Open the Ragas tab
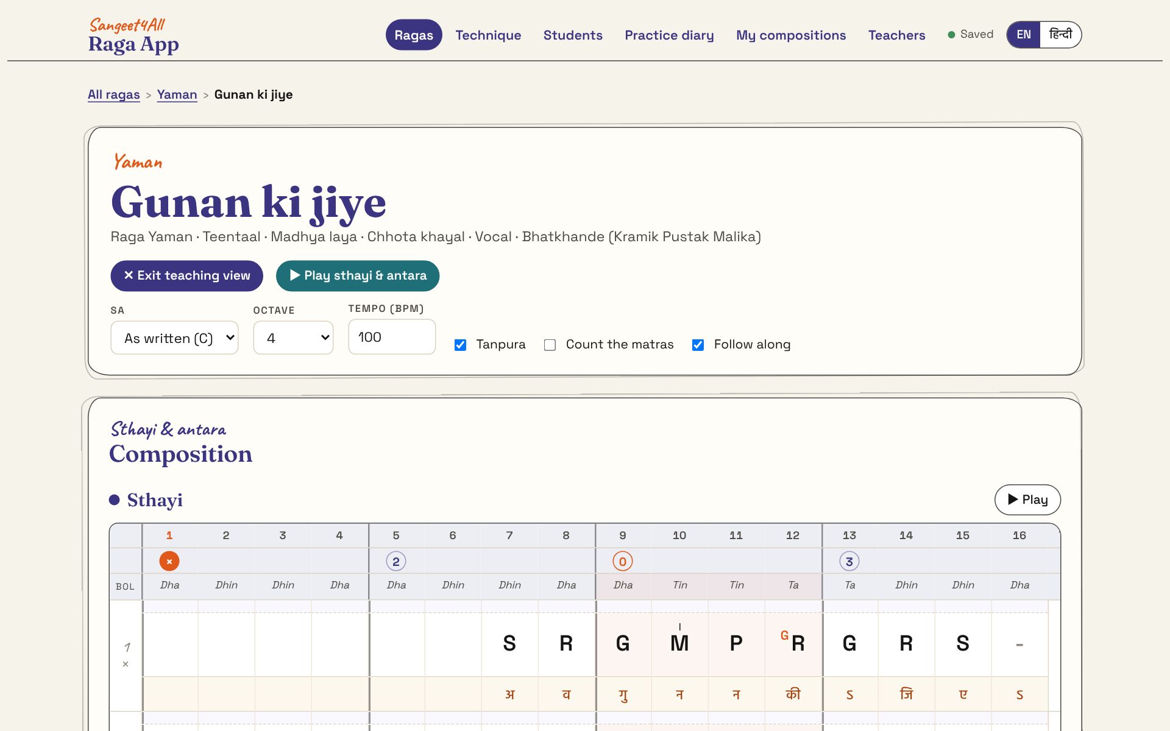The image size is (1170, 731). point(414,35)
